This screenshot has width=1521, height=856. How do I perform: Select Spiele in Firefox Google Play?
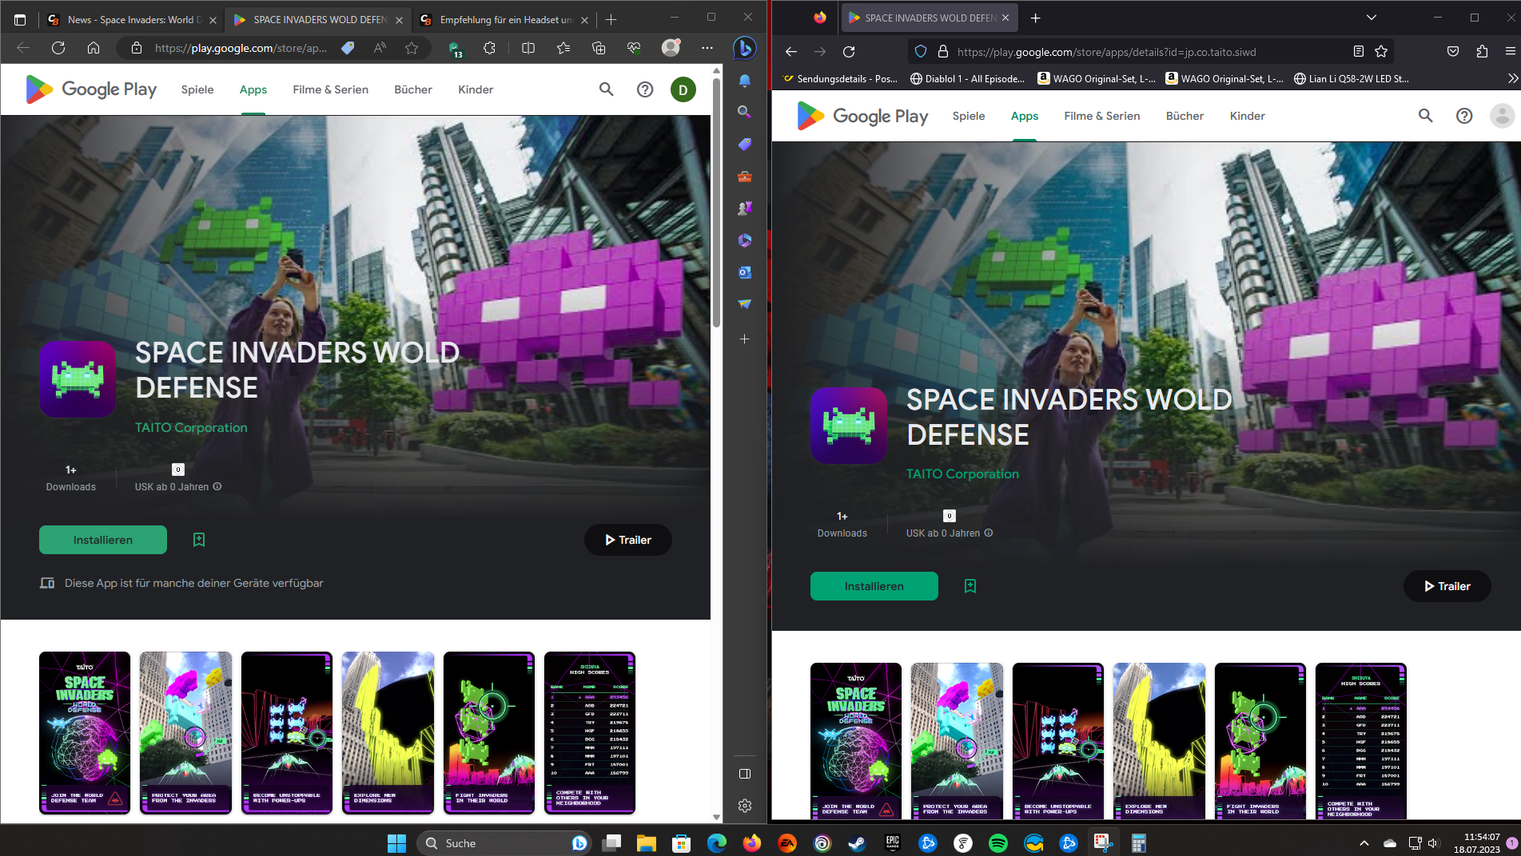[969, 116]
